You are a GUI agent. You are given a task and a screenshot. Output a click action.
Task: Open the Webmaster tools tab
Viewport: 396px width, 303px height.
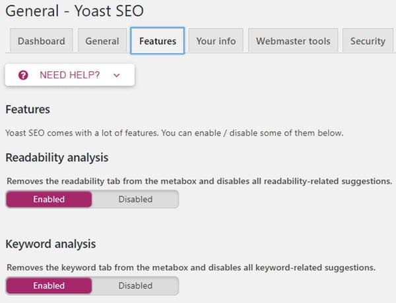coord(293,41)
